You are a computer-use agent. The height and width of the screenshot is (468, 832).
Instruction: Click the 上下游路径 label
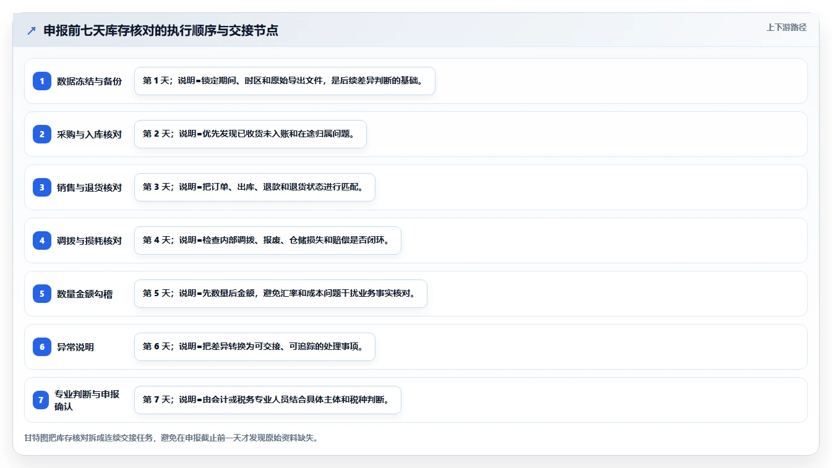(786, 27)
